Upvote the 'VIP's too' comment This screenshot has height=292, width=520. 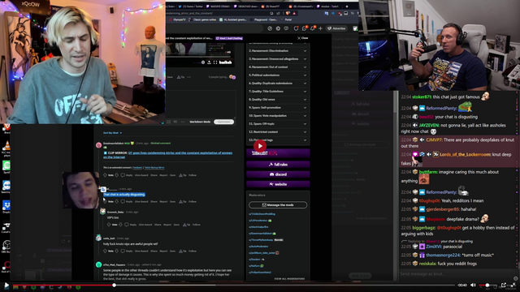(109, 225)
